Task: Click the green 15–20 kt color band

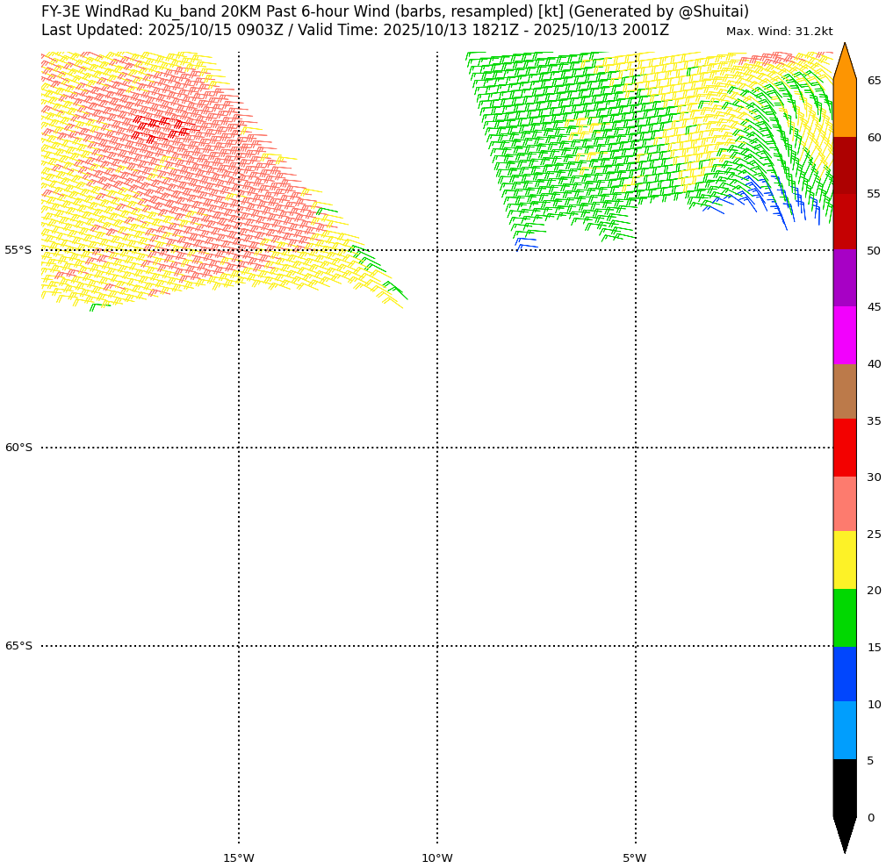Action: (x=844, y=618)
